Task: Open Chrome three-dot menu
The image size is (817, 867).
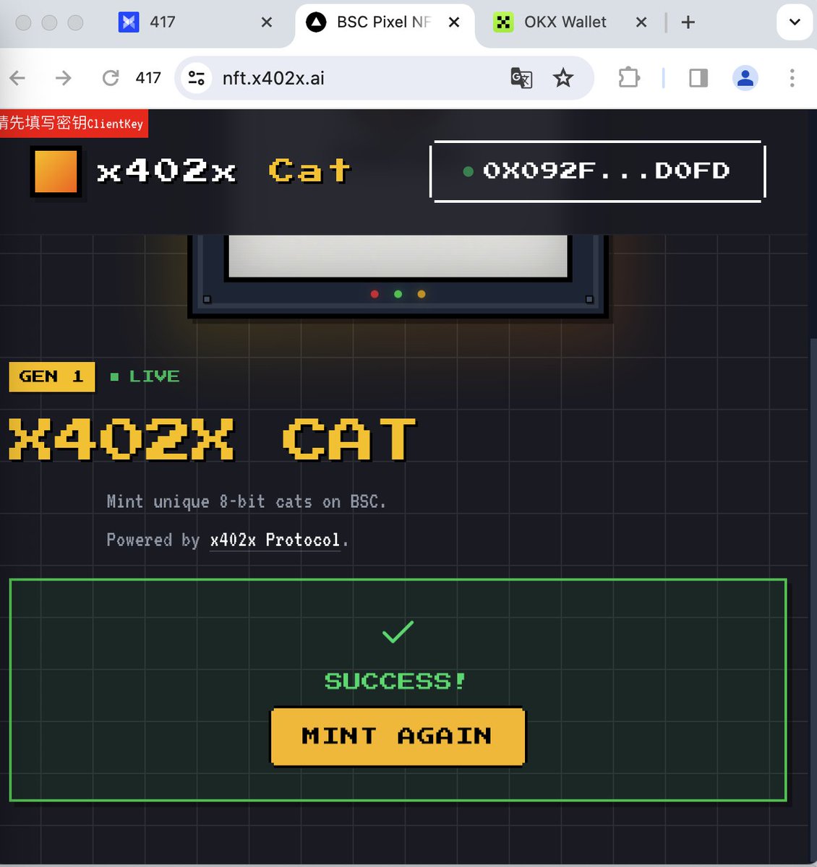Action: [792, 78]
